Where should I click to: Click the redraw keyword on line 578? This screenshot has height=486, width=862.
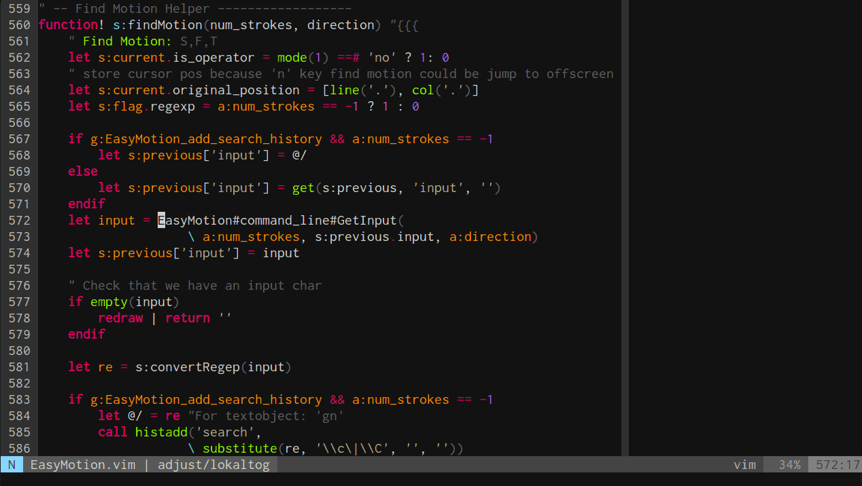pyautogui.click(x=120, y=318)
